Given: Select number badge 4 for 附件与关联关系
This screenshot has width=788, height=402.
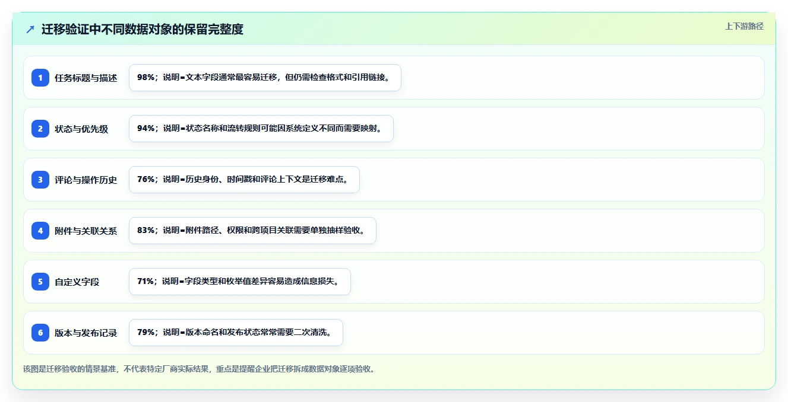Looking at the screenshot, I should (40, 230).
